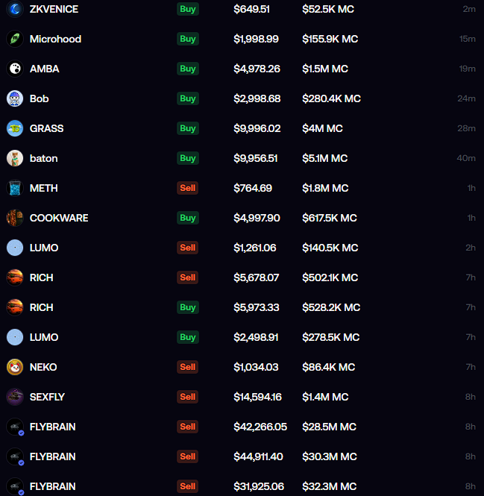Click the $5,973.33 RICH buy amount

pyautogui.click(x=257, y=307)
